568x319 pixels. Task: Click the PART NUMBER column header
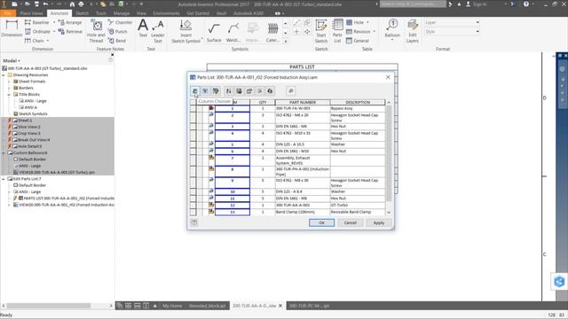pos(303,103)
